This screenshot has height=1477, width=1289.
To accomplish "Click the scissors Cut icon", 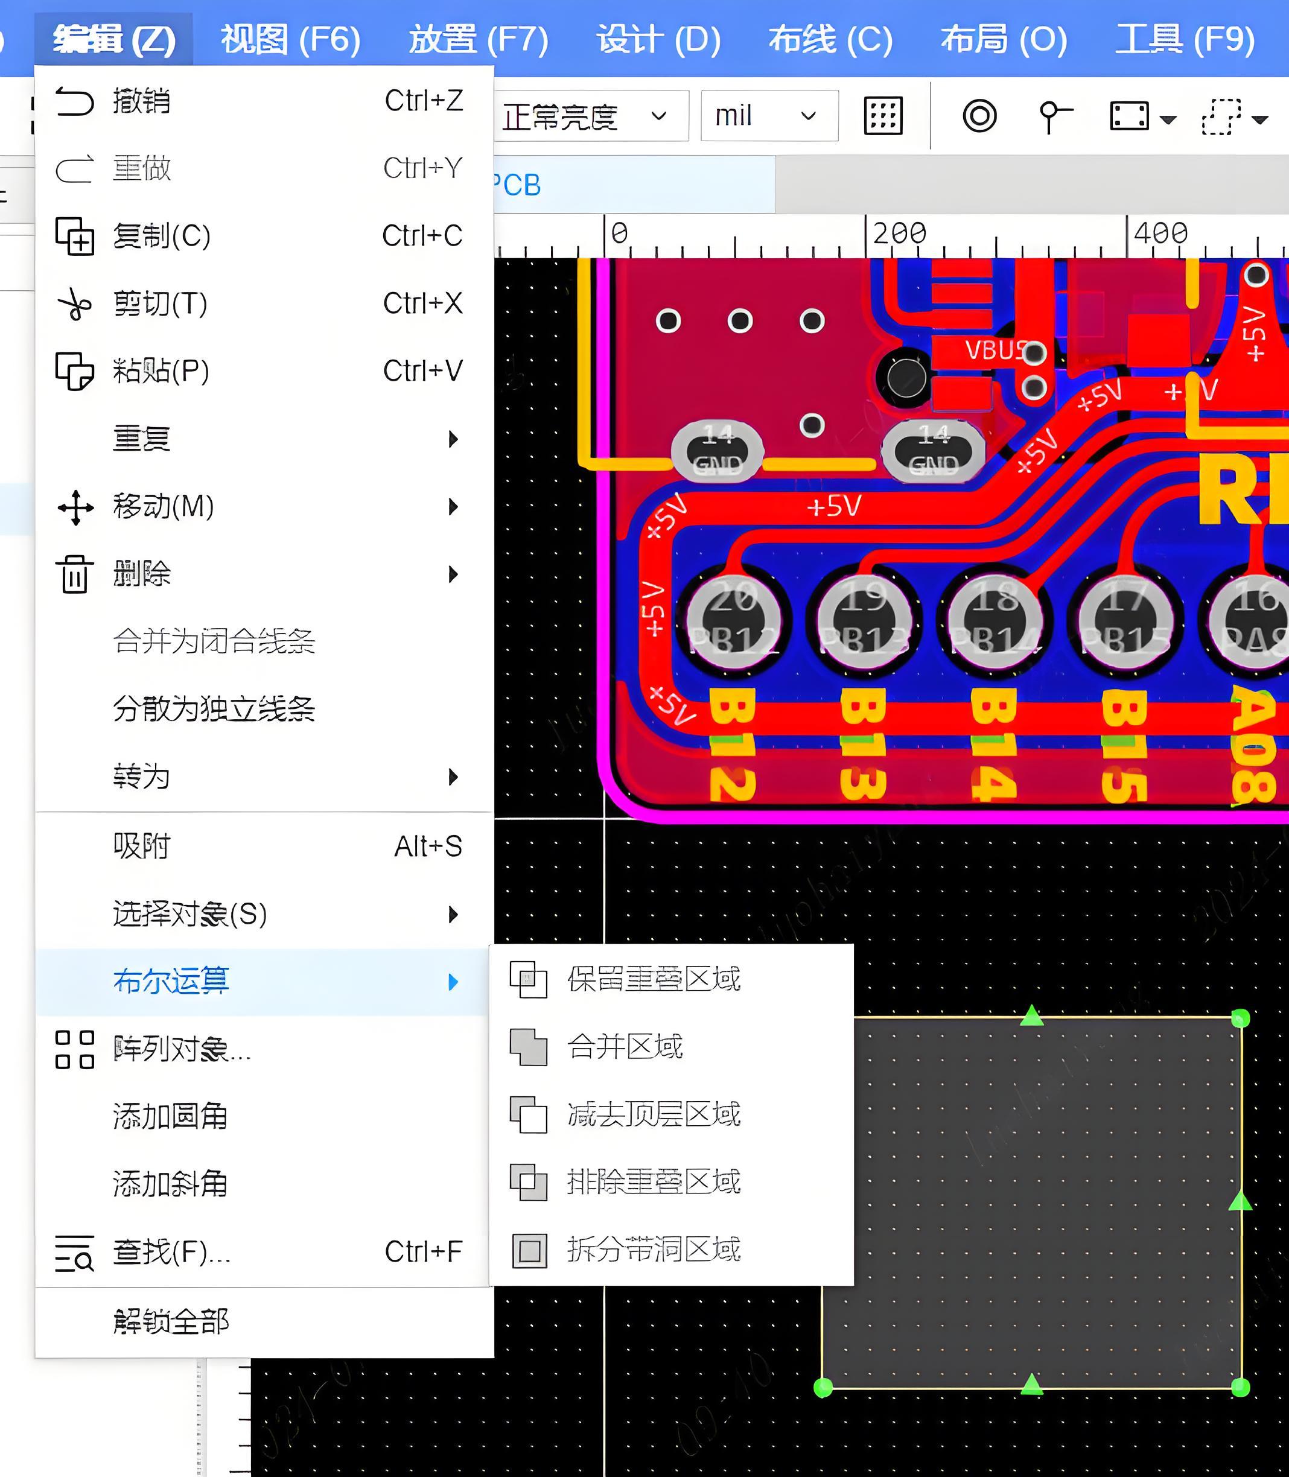I will [75, 303].
